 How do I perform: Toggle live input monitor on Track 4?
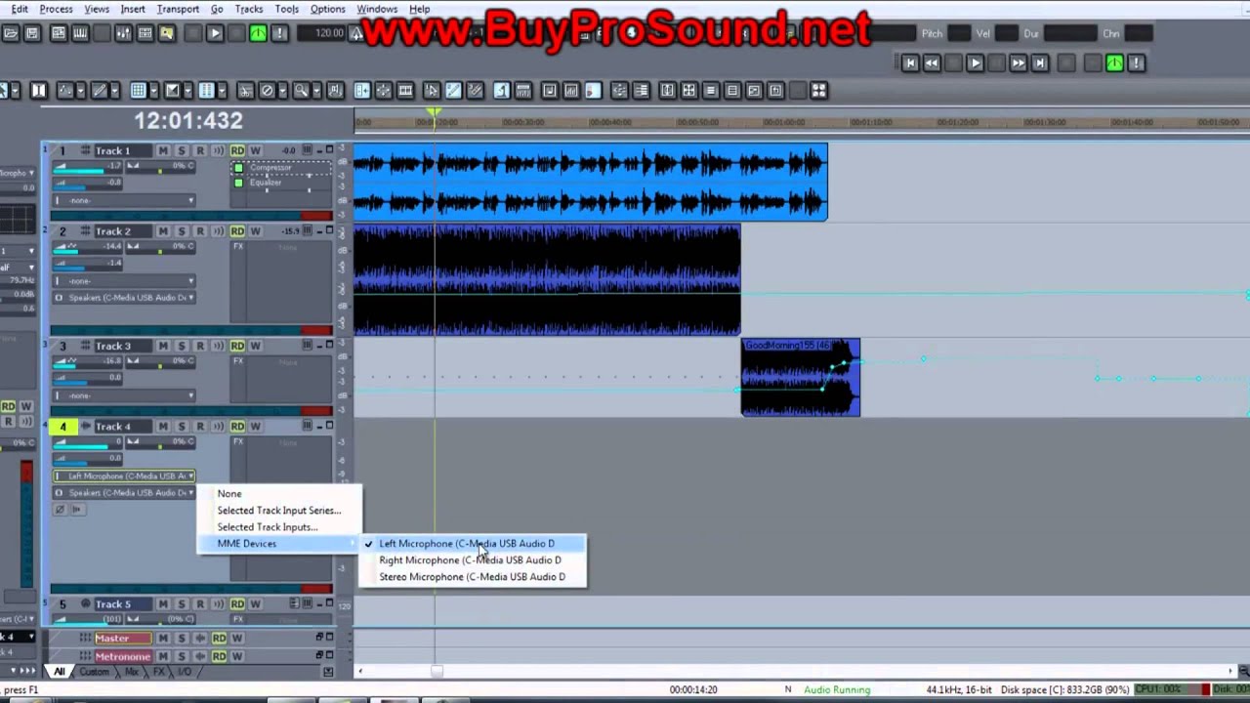click(x=218, y=427)
